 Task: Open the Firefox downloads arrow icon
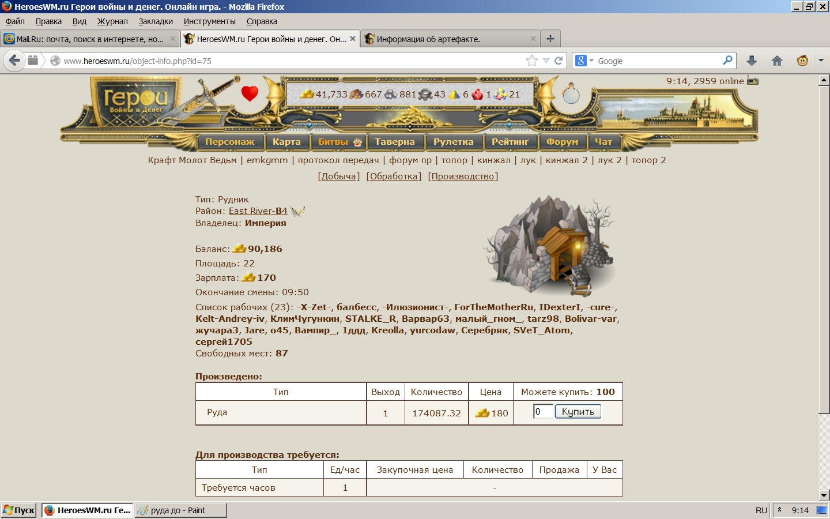click(x=752, y=61)
